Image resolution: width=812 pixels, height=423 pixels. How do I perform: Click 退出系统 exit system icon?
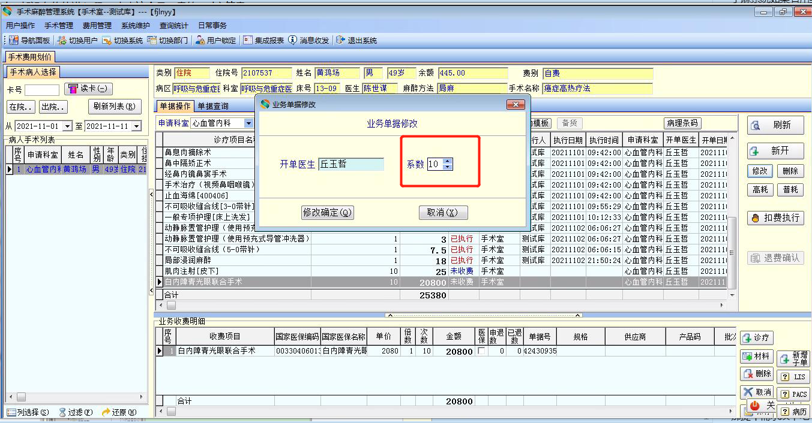click(x=356, y=41)
